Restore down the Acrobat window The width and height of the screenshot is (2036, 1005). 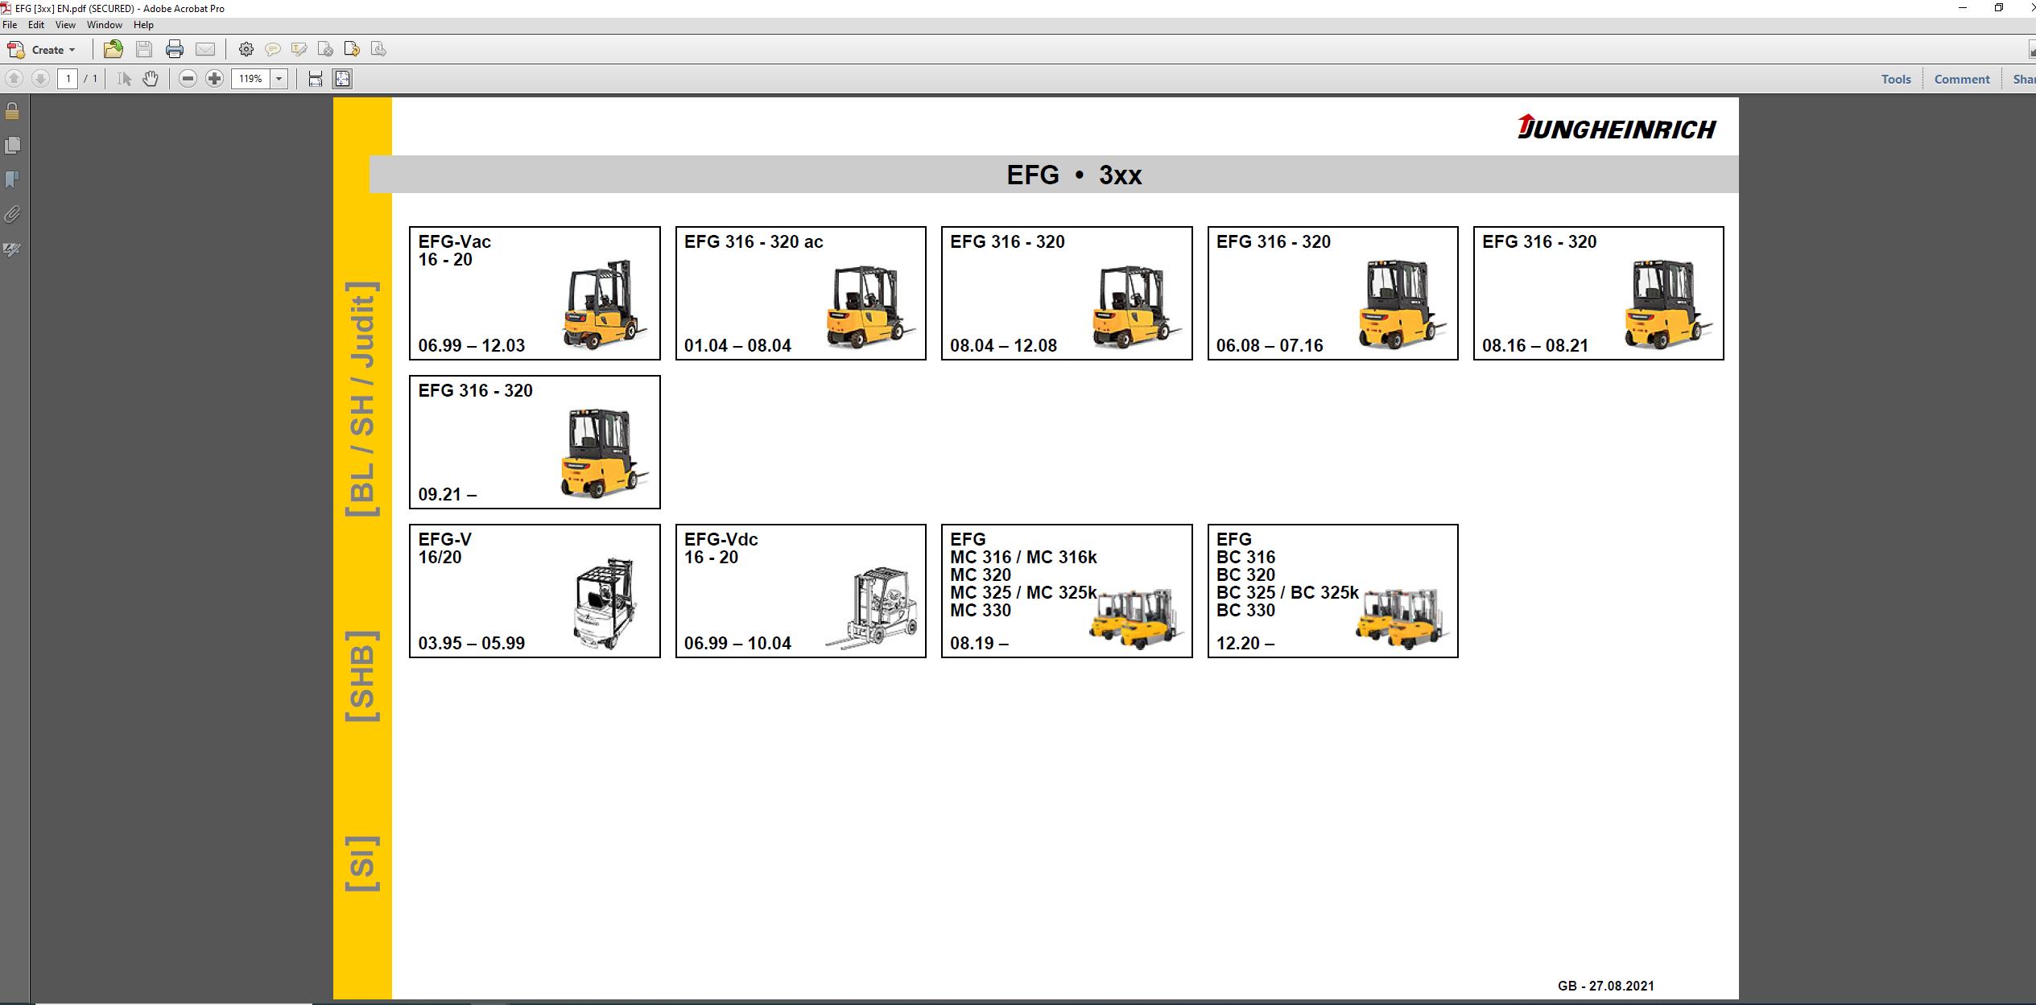[1999, 8]
